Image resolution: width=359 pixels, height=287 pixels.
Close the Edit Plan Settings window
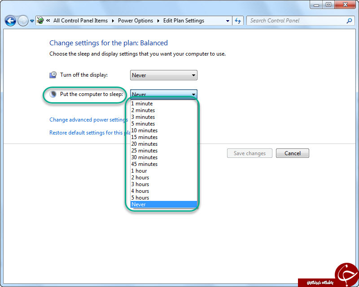coord(345,4)
